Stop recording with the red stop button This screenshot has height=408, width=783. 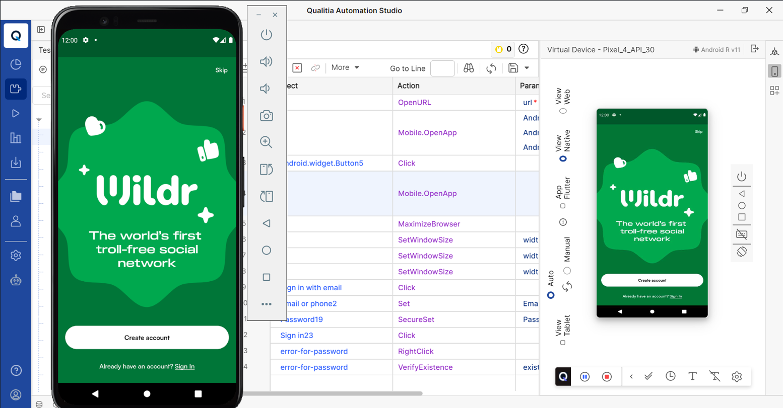click(x=607, y=376)
